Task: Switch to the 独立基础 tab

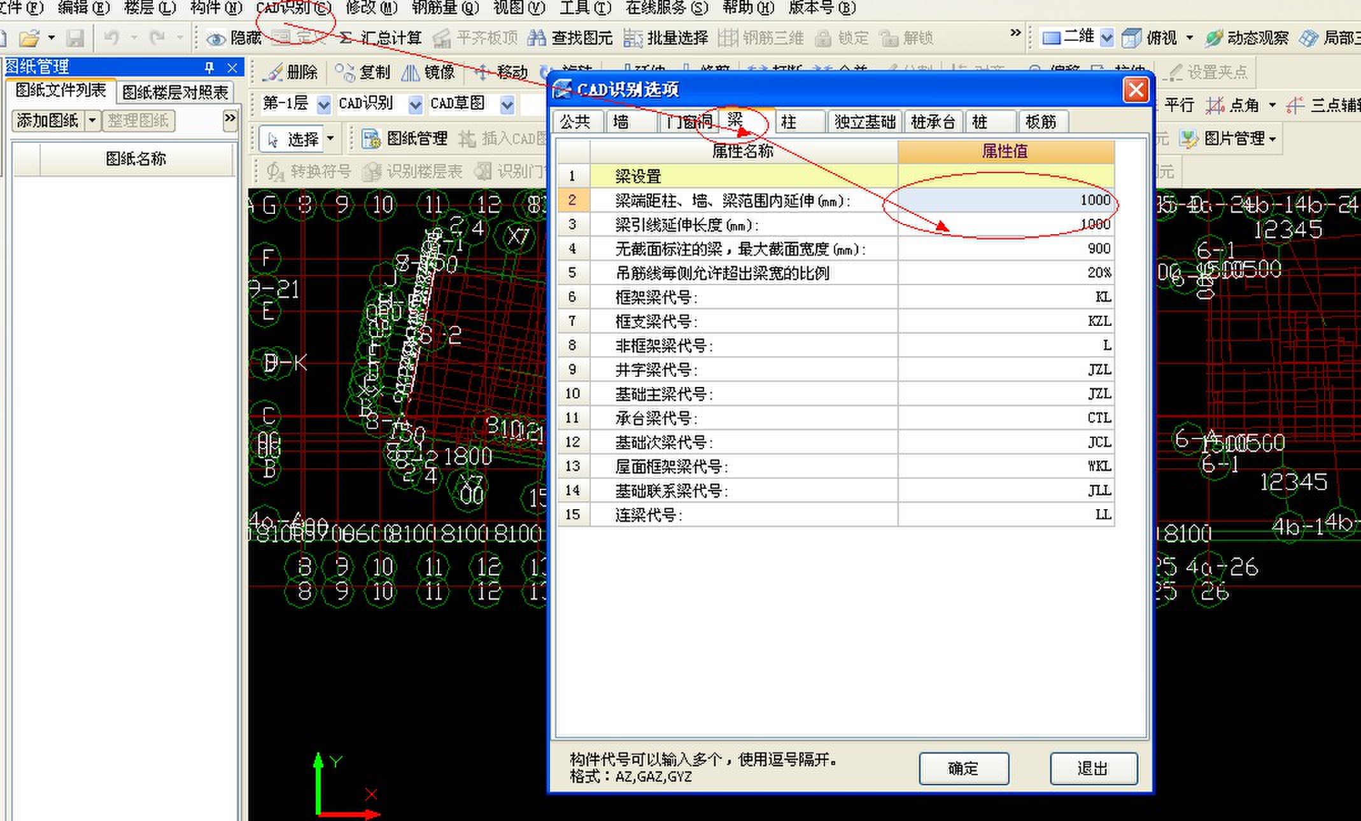Action: 864,122
